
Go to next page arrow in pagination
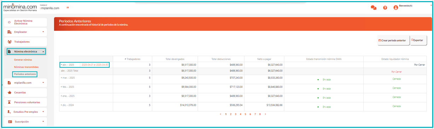tap(265, 114)
